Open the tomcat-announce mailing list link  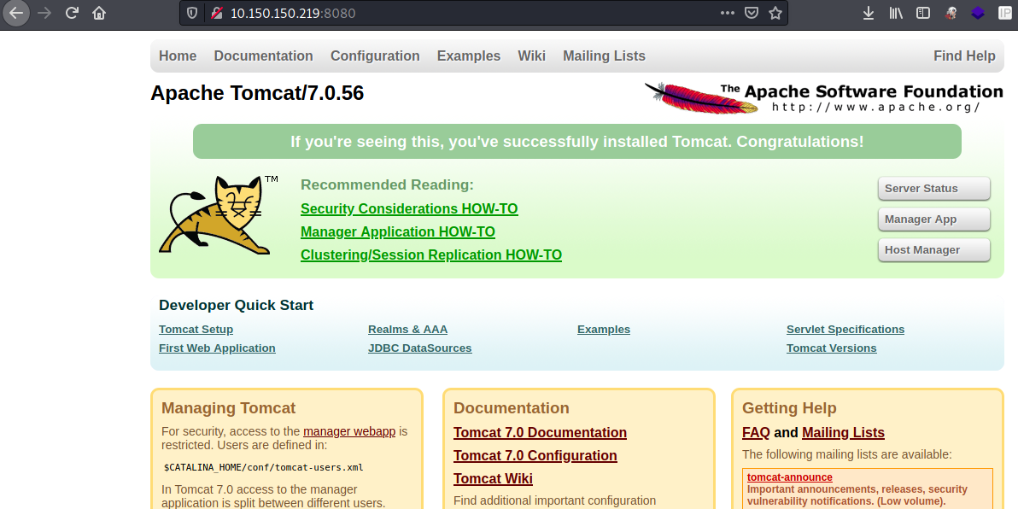789,477
